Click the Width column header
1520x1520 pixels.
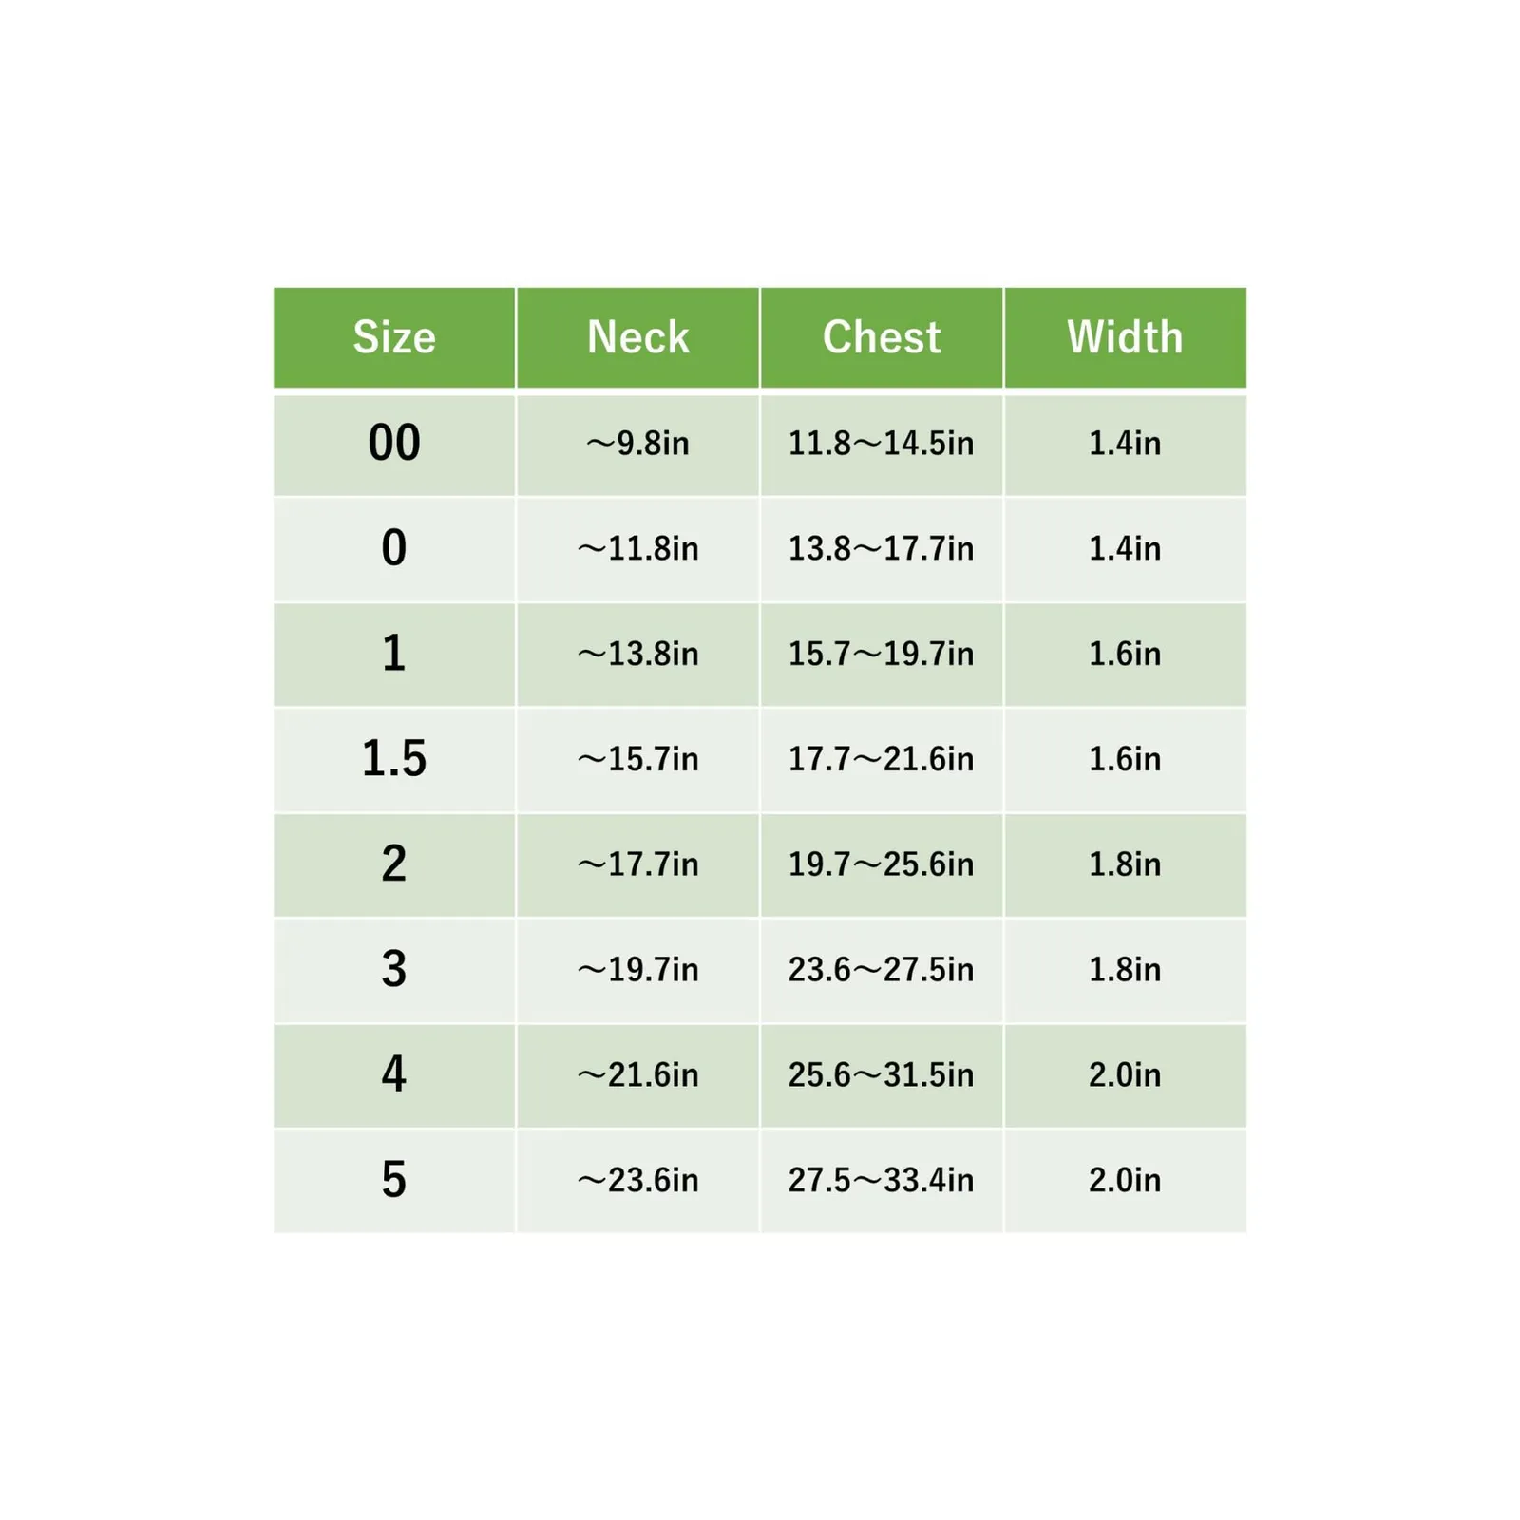pyautogui.click(x=1125, y=337)
